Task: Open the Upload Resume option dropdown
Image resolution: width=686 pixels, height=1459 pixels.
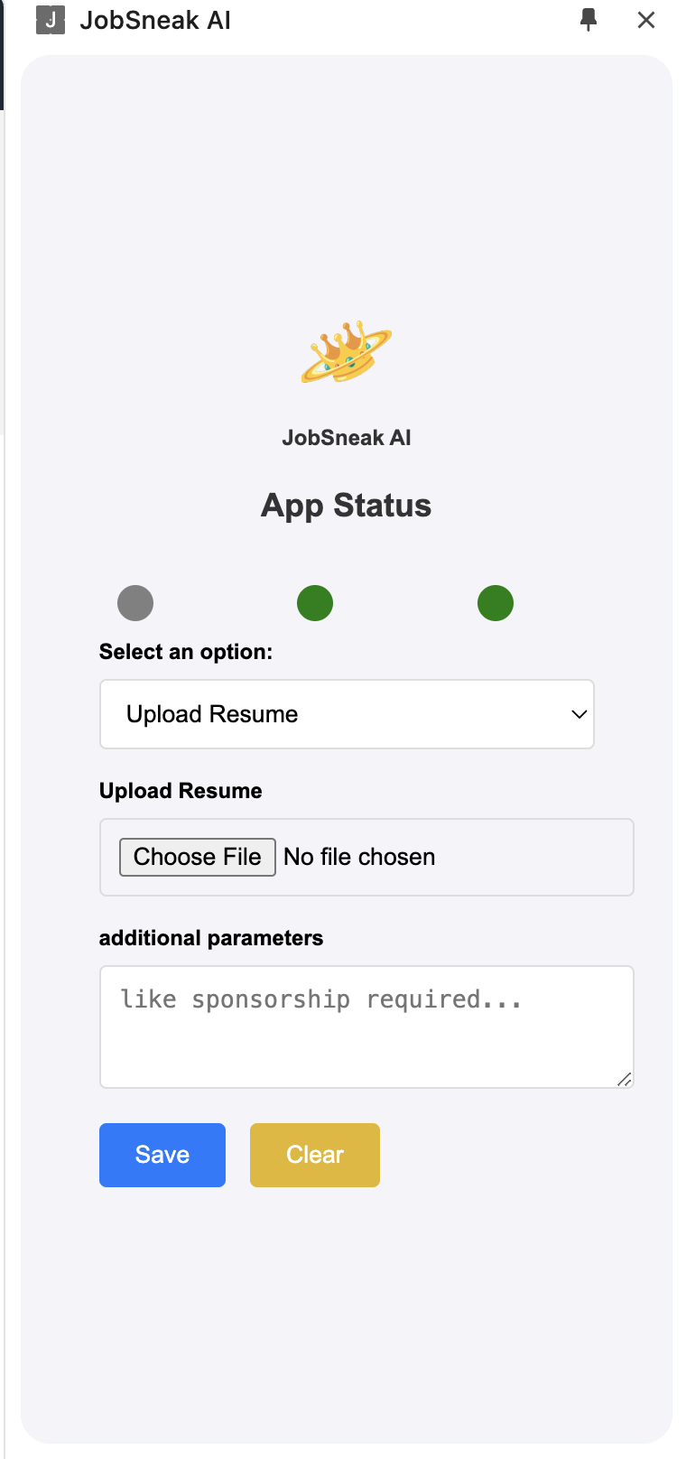Action: pyautogui.click(x=347, y=714)
